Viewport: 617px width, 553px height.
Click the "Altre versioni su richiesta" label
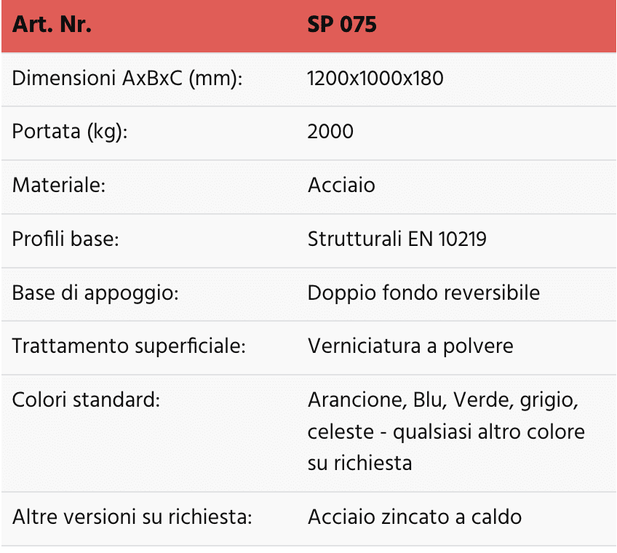coord(132,517)
